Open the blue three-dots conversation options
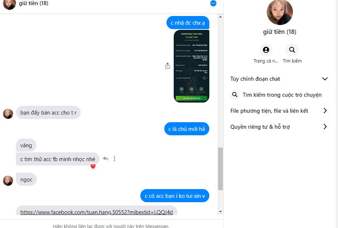 click(x=213, y=3)
